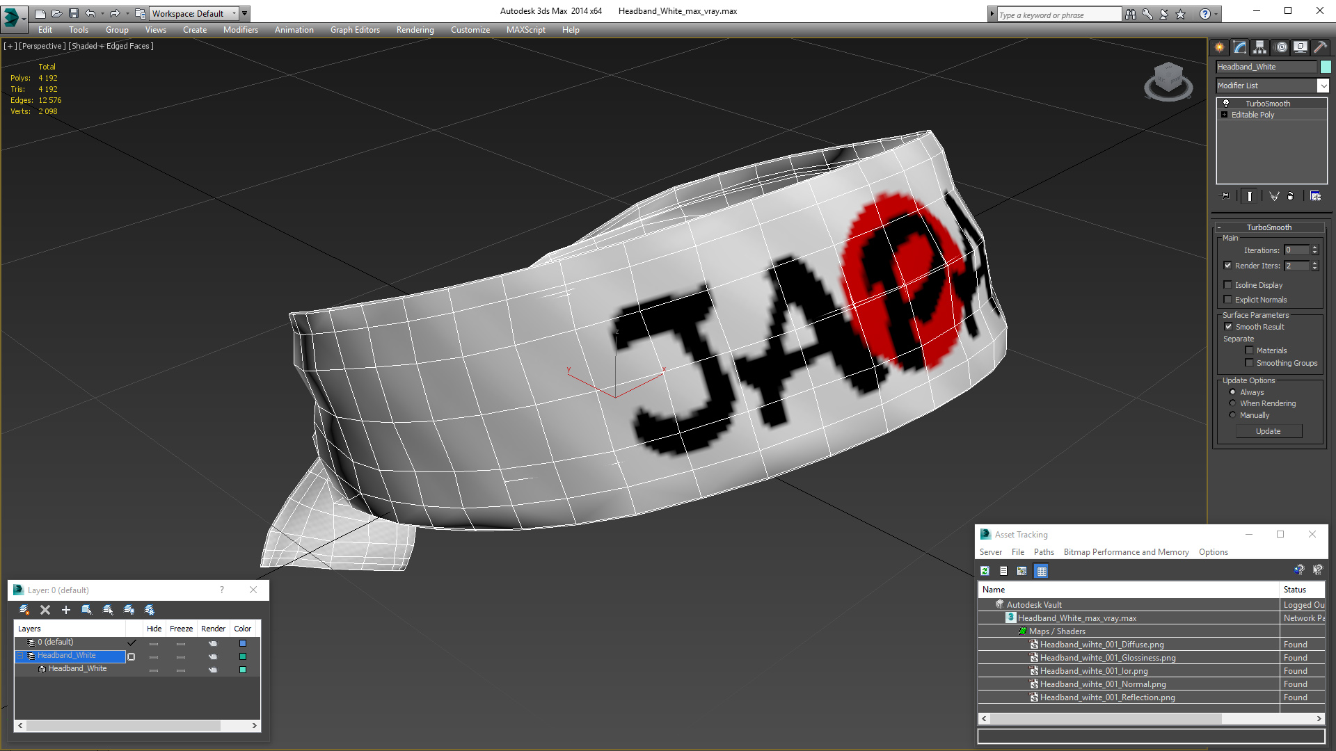Open the Hierarchy panel tab icon

click(1259, 47)
